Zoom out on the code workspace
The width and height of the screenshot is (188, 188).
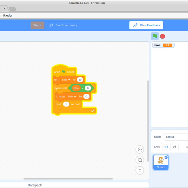coord(140,160)
